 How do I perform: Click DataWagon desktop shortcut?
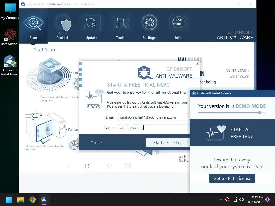[x=10, y=37]
